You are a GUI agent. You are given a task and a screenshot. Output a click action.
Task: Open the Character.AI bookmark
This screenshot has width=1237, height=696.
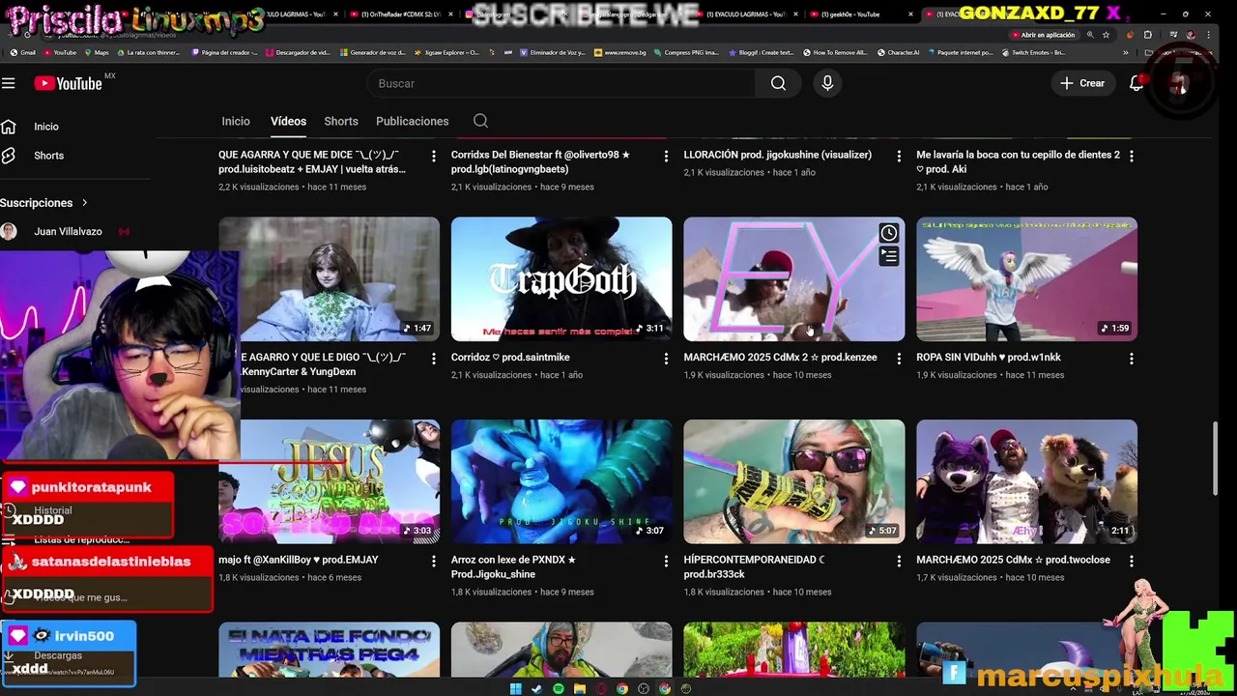[x=898, y=52]
